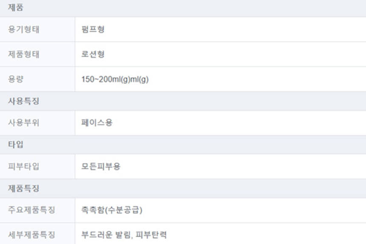The width and height of the screenshot is (366, 244).
Task: Select the 세부제품특징 row label
Action: [x=31, y=235]
